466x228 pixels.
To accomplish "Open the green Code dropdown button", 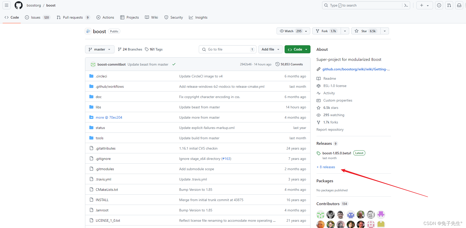I will tap(297, 49).
